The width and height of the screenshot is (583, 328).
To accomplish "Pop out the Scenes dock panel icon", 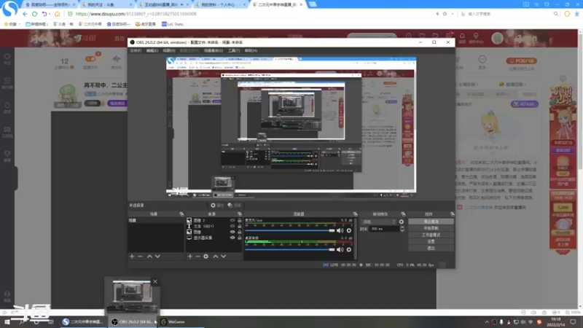I will [181, 214].
